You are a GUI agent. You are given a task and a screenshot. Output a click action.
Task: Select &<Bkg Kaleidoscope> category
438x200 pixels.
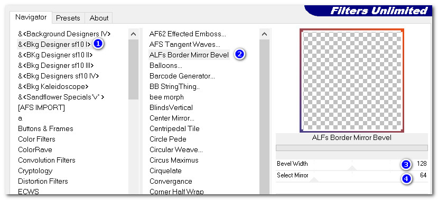53,86
